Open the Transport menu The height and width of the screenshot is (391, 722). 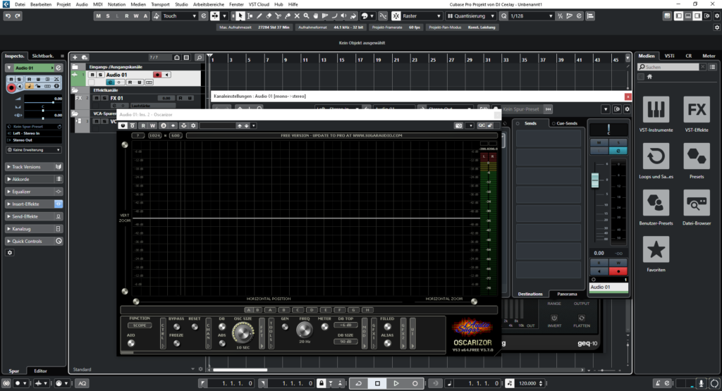(x=160, y=4)
